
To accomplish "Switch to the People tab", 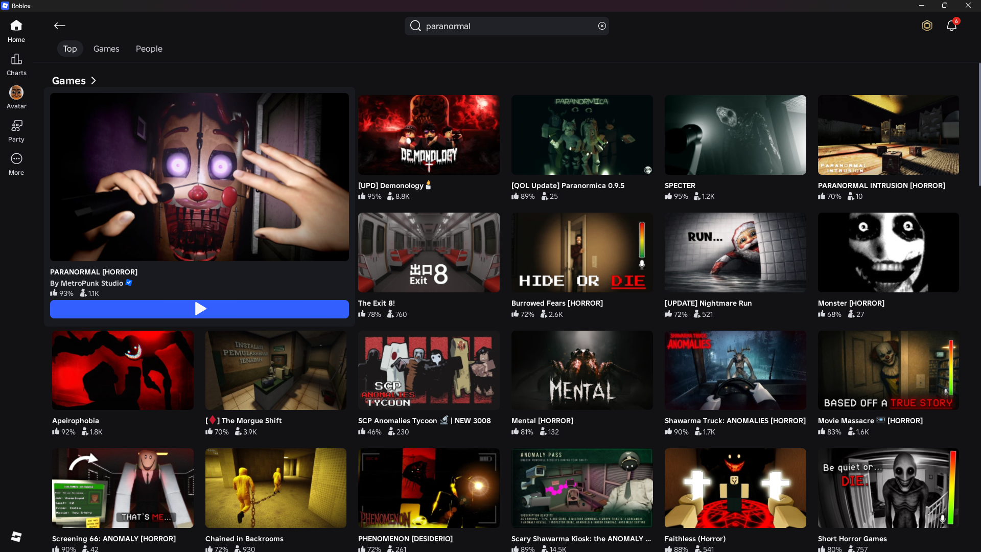I will (x=149, y=49).
